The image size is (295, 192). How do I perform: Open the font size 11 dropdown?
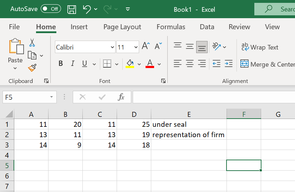(x=136, y=47)
